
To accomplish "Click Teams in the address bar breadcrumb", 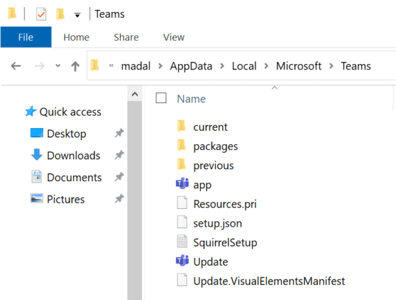I will [356, 66].
